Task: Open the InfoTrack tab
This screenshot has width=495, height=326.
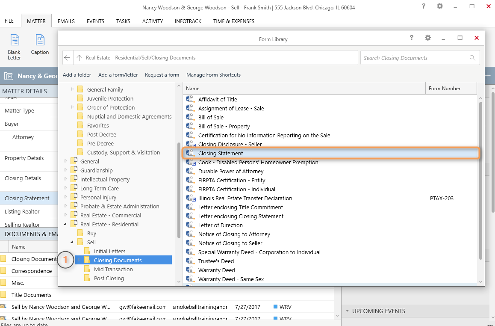Action: pos(188,21)
